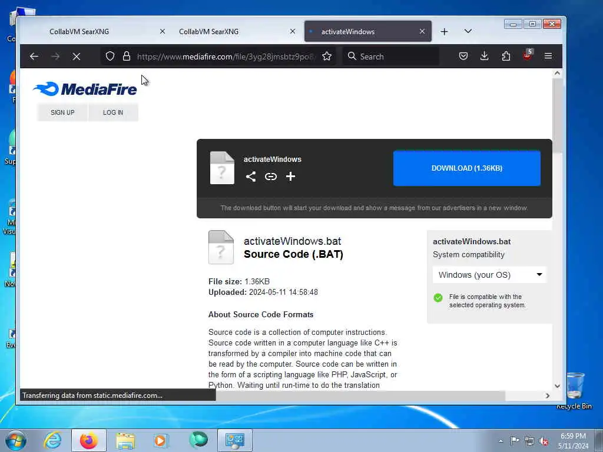
Task: Show hidden tray icons arrow
Action: point(501,441)
